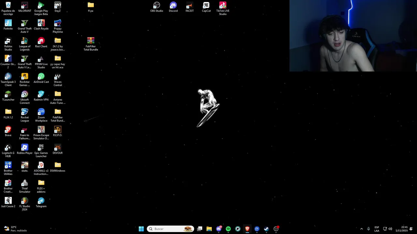The width and height of the screenshot is (417, 234).
Task: Select the Roblox Player desktop shortcut
Action: [x=25, y=149]
